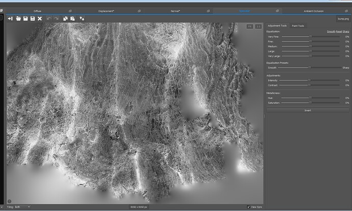Click the Large equalization slider
This screenshot has height=211, width=352.
pos(311,51)
